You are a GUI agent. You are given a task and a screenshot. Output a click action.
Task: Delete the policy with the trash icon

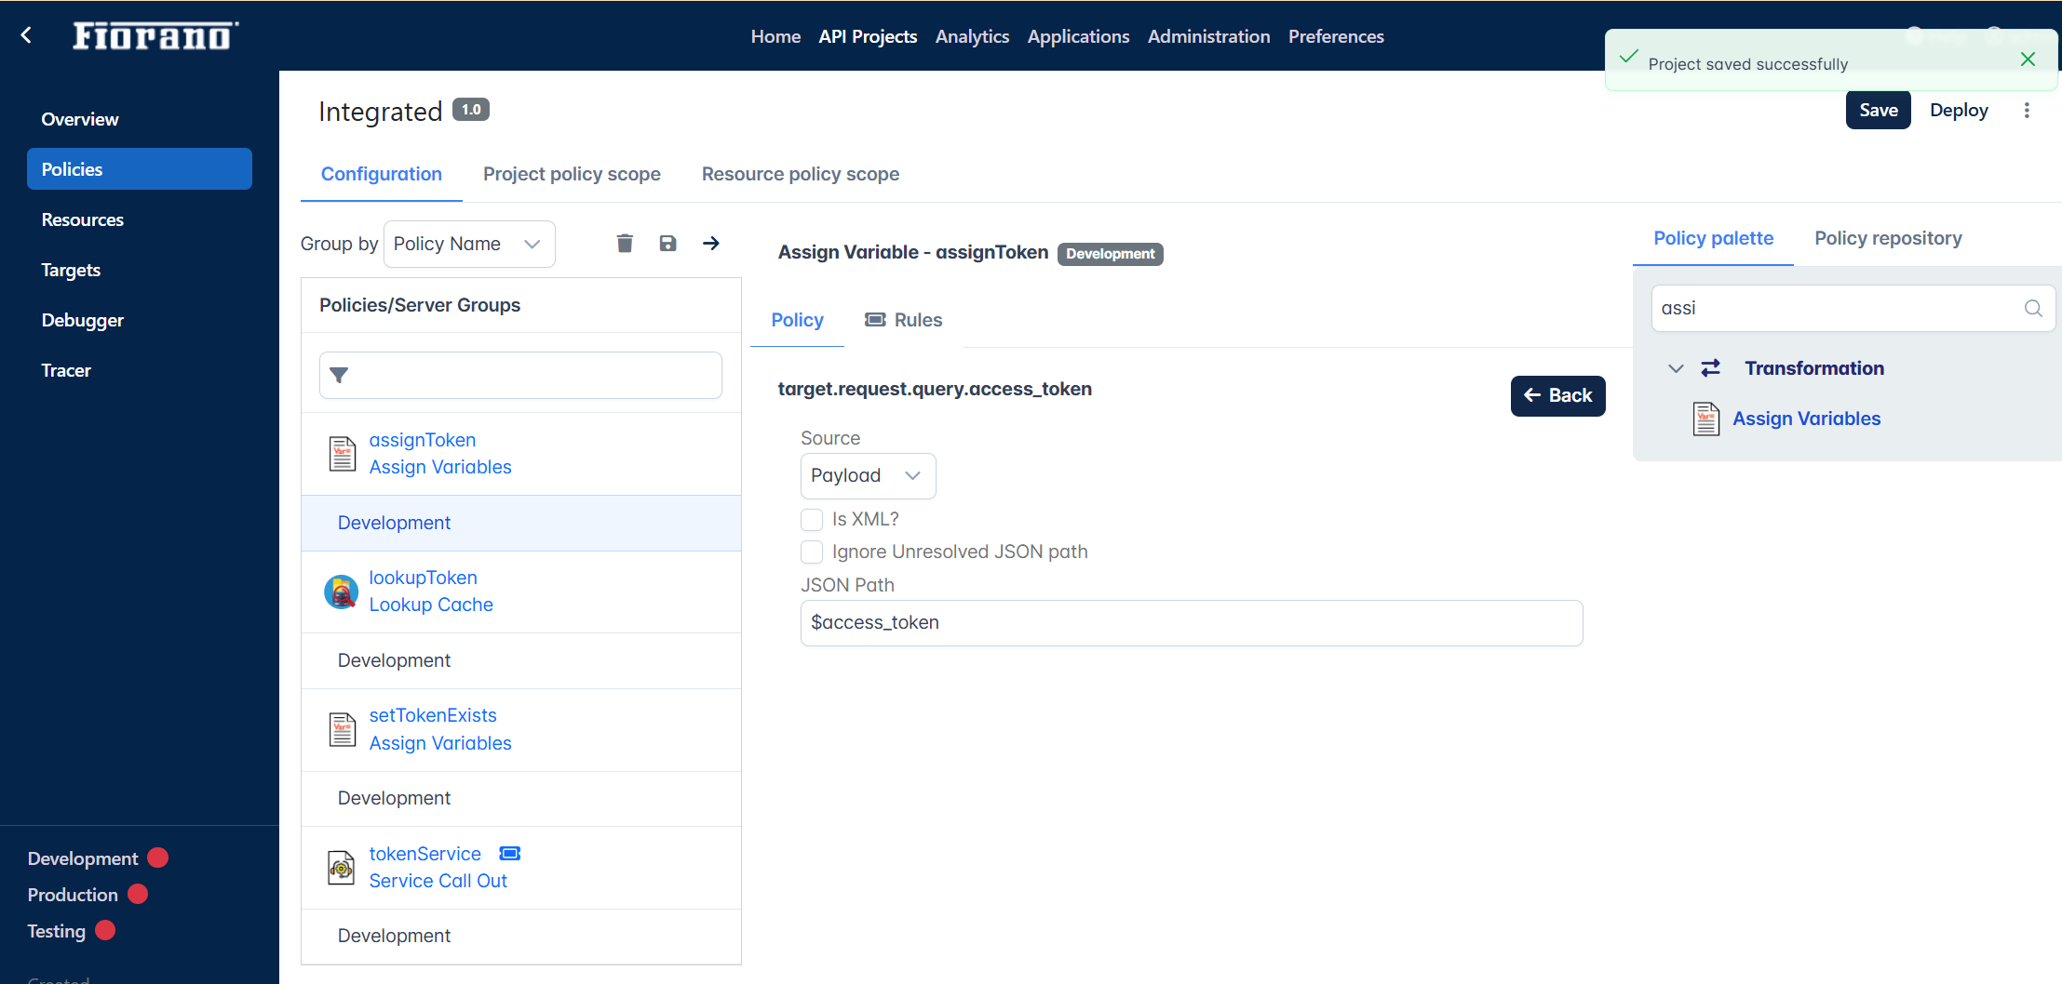coord(625,244)
